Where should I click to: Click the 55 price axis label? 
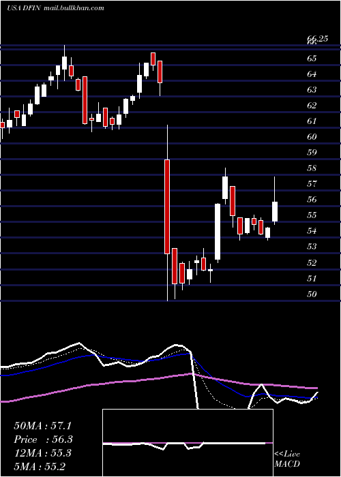point(312,215)
